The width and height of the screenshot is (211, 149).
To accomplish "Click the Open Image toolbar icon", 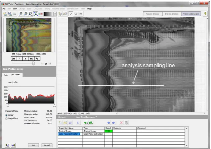I will click(x=5, y=14).
